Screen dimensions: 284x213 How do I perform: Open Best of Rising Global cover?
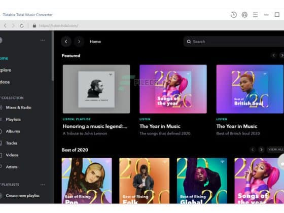(202, 181)
